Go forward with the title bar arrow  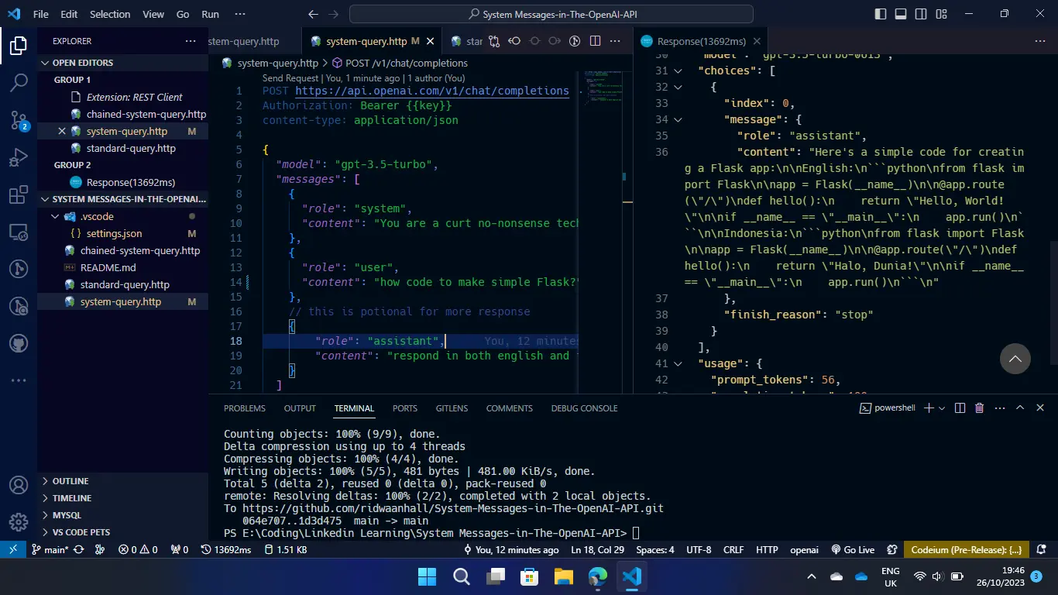334,14
